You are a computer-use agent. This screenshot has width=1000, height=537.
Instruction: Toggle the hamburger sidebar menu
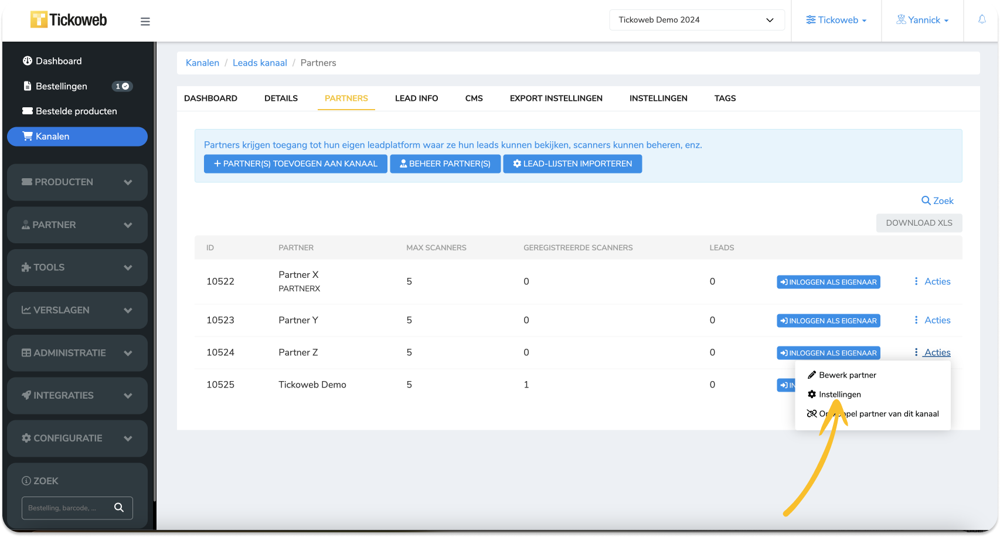point(145,22)
